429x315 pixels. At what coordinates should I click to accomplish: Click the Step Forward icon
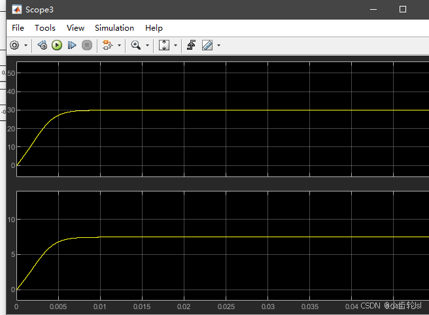[72, 45]
